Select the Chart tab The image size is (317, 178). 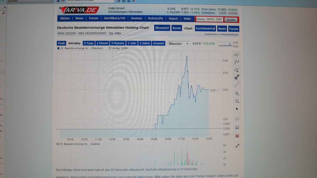point(188,28)
